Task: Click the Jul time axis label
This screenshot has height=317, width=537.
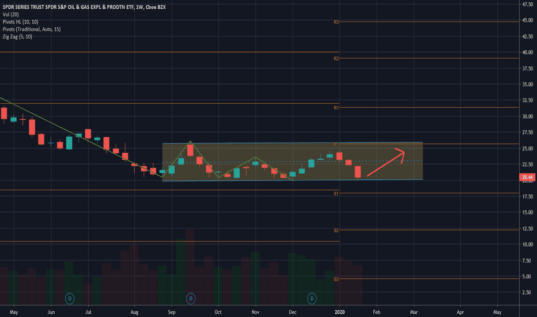Action: [x=88, y=312]
